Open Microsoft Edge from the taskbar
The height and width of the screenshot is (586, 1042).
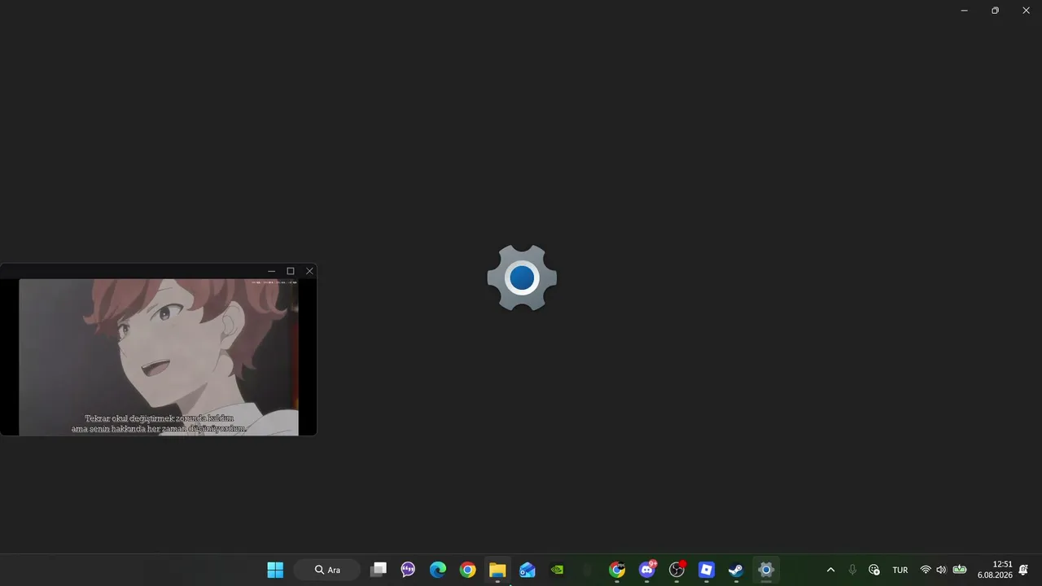tap(438, 570)
